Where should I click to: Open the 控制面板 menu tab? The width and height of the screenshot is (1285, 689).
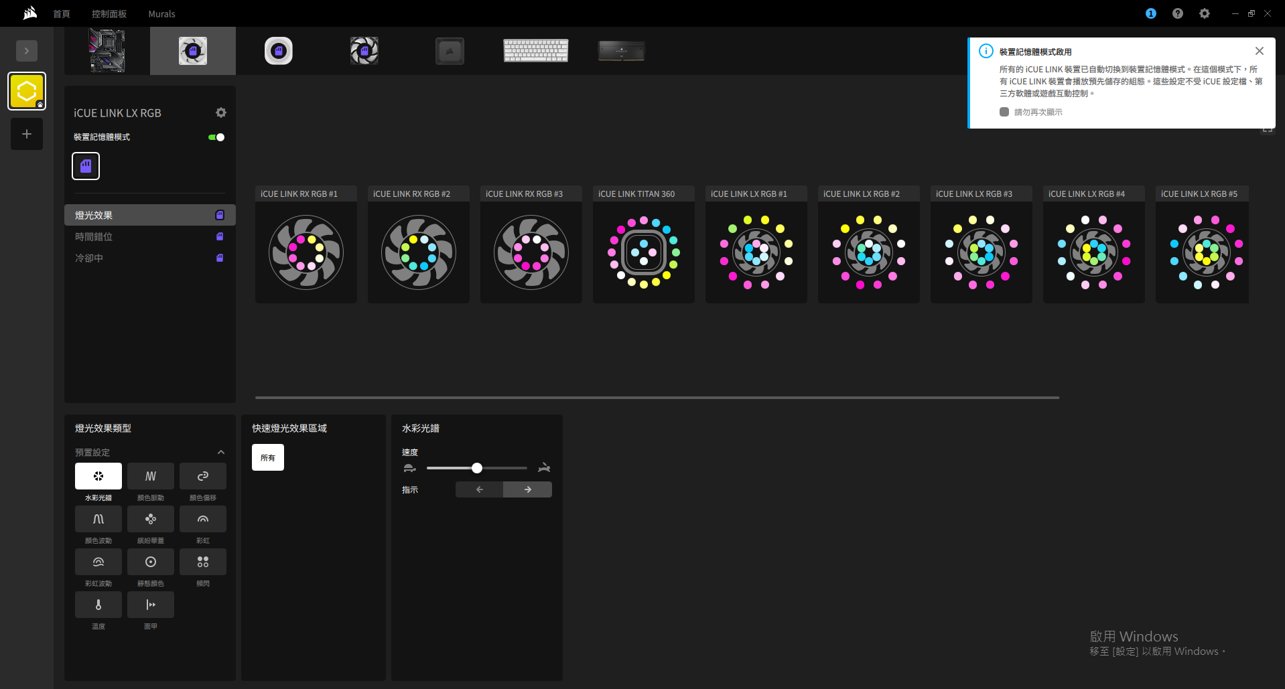(x=109, y=13)
